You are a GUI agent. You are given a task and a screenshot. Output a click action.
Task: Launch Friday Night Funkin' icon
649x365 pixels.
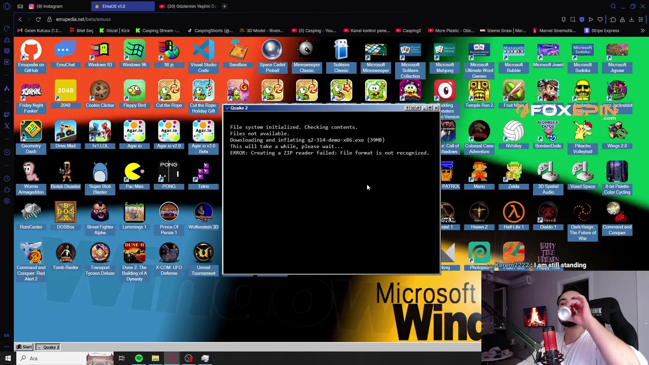(x=31, y=97)
